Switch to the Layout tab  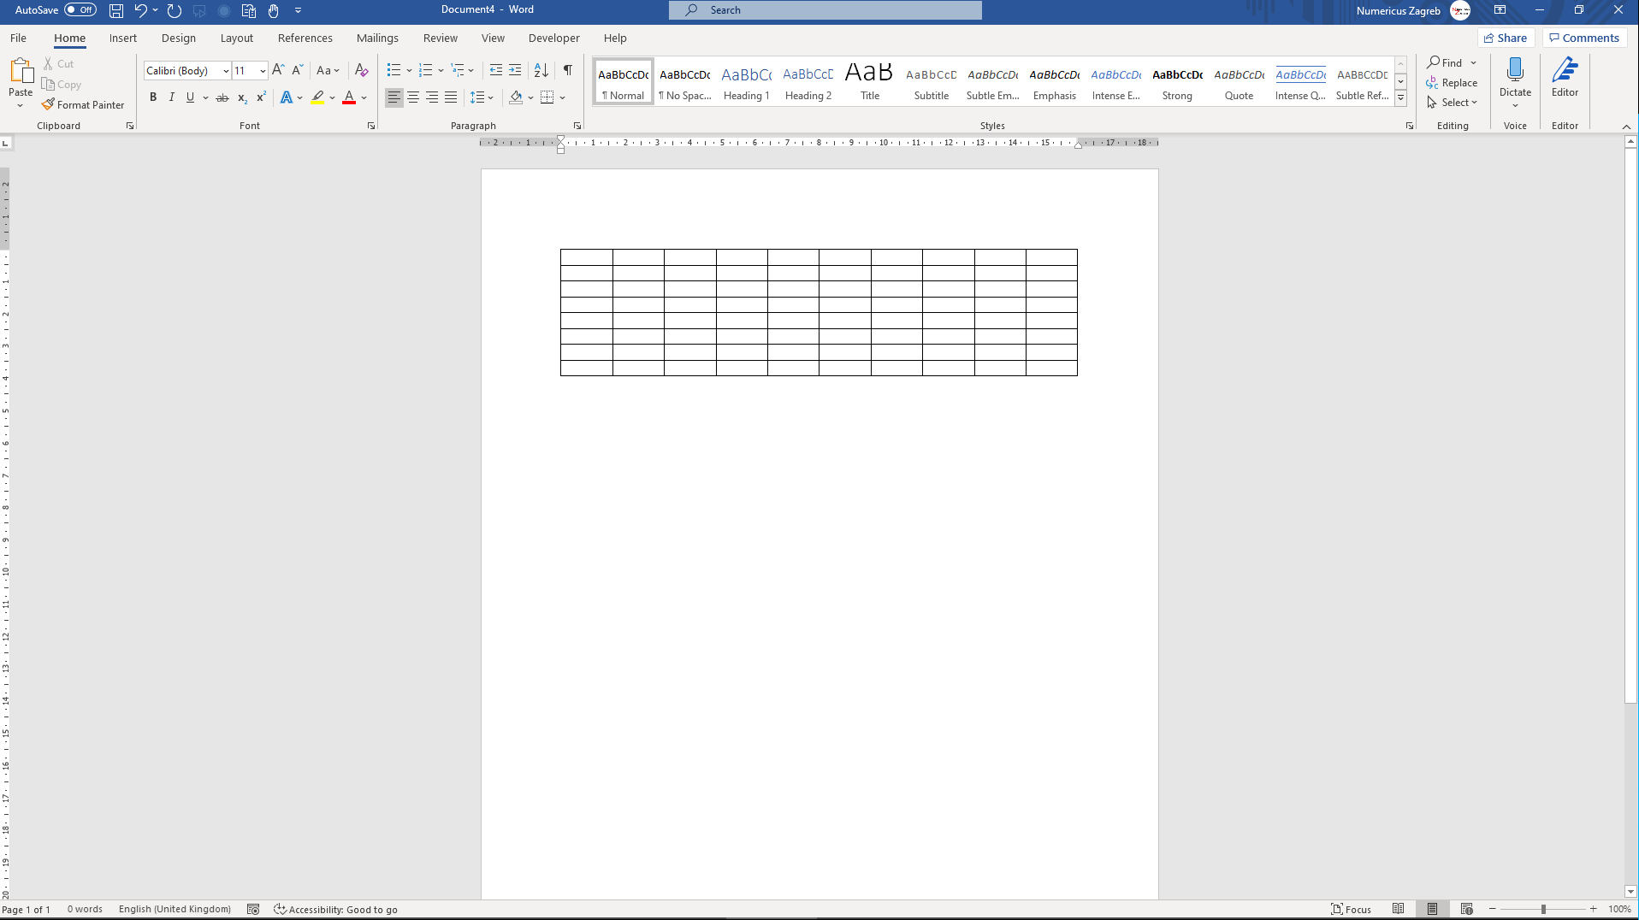236,38
